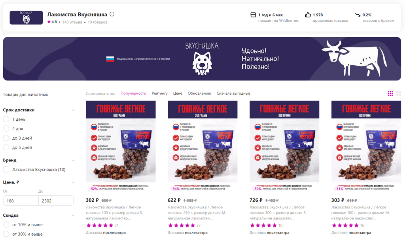This screenshot has width=405, height=238.
Task: Click the storefront time-on-Wildberries icon
Action: coord(253,15)
